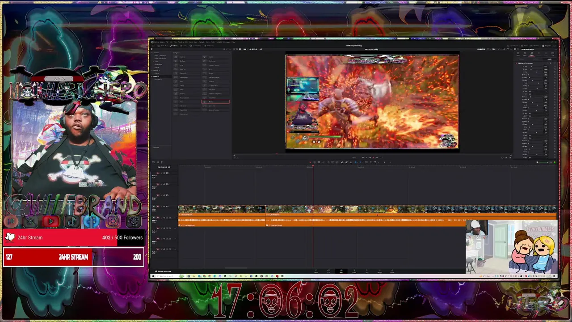
Task: Select Video Transitions in the Toolbox tree
Action: coord(160,55)
